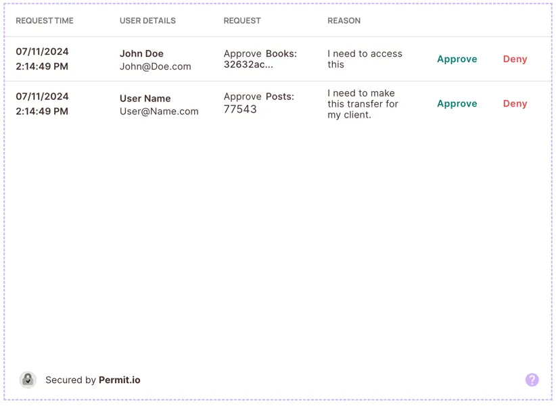This screenshot has width=556, height=406.
Task: Deny John Doe's Books request
Action: click(x=515, y=59)
